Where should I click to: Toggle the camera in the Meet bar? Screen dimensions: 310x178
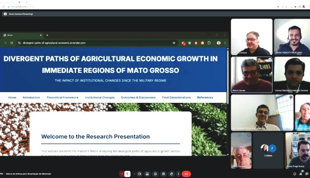point(139,174)
